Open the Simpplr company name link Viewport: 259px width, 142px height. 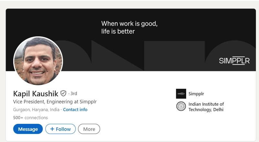196,94
